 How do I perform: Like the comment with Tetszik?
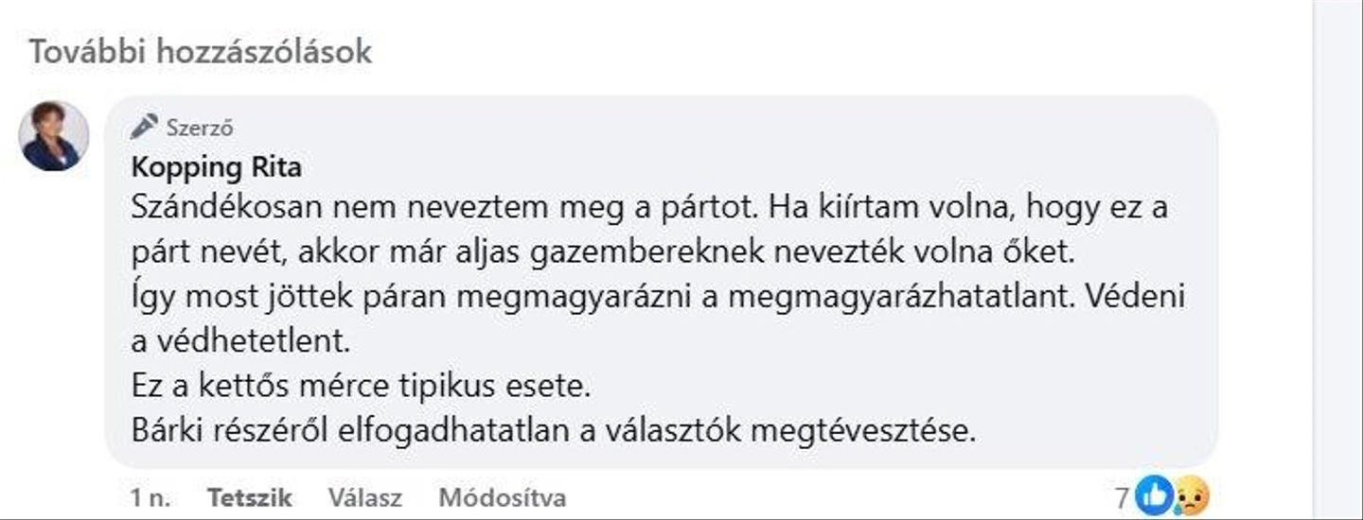pos(250,497)
